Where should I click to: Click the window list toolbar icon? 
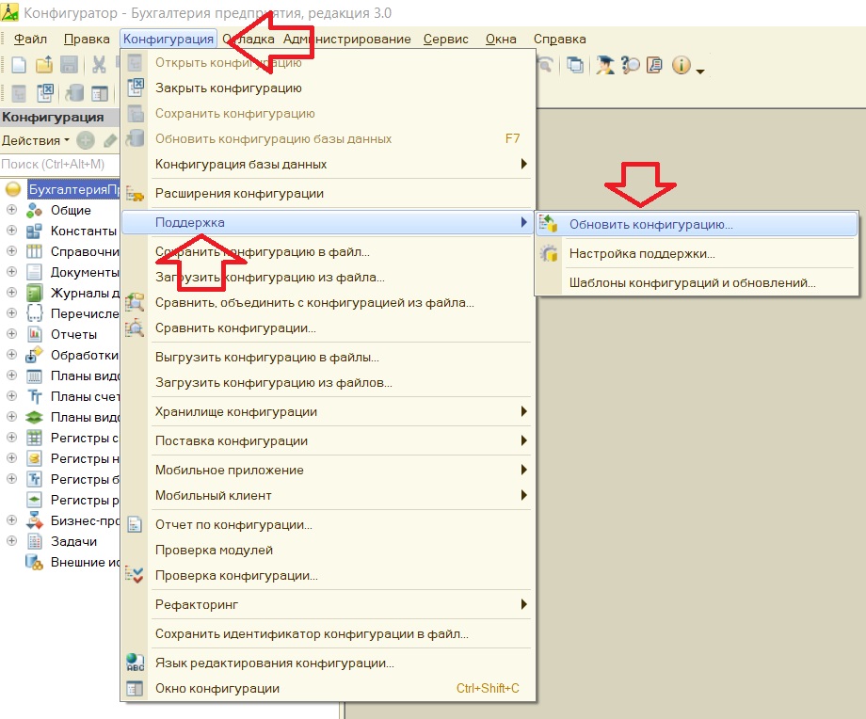[x=575, y=65]
